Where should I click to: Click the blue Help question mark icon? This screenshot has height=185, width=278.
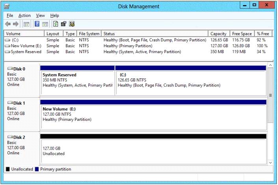click(37, 24)
